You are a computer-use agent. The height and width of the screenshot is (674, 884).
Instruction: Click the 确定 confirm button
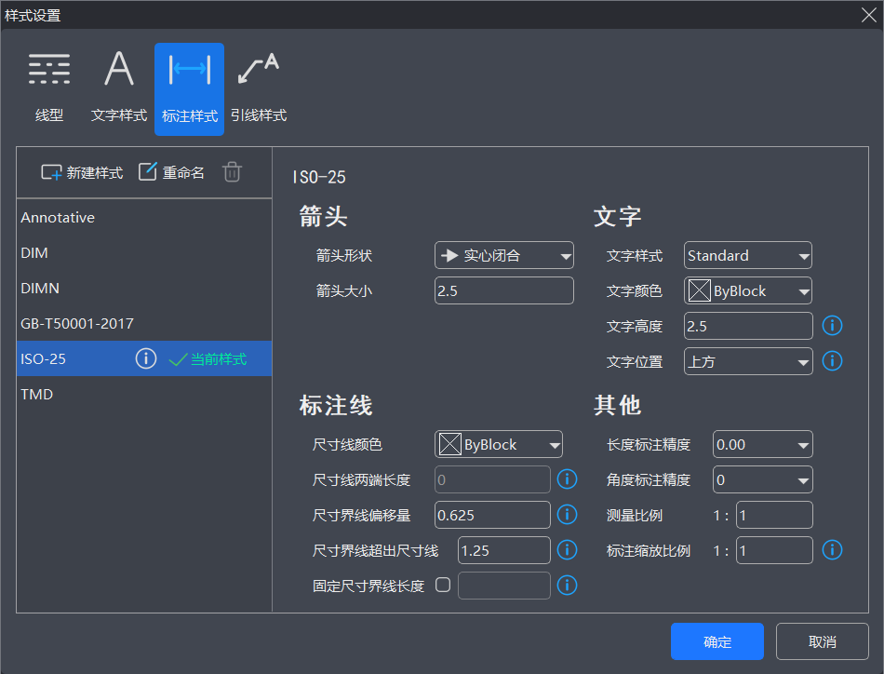click(717, 641)
